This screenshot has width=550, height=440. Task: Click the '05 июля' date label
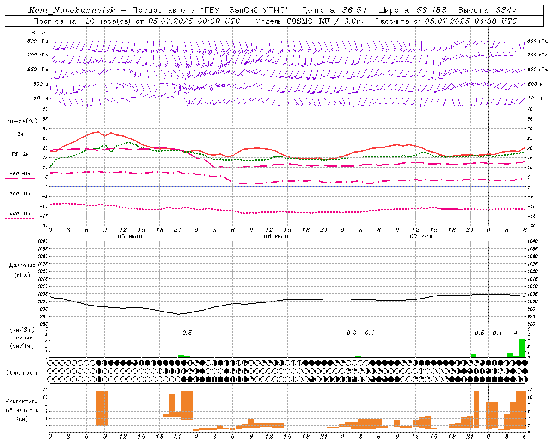[x=131, y=236]
